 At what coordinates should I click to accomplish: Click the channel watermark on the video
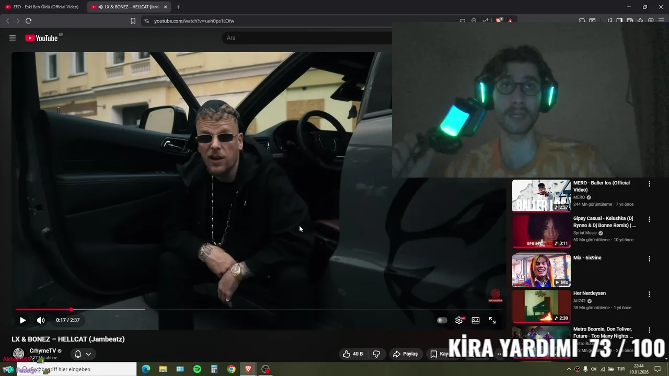click(x=495, y=296)
